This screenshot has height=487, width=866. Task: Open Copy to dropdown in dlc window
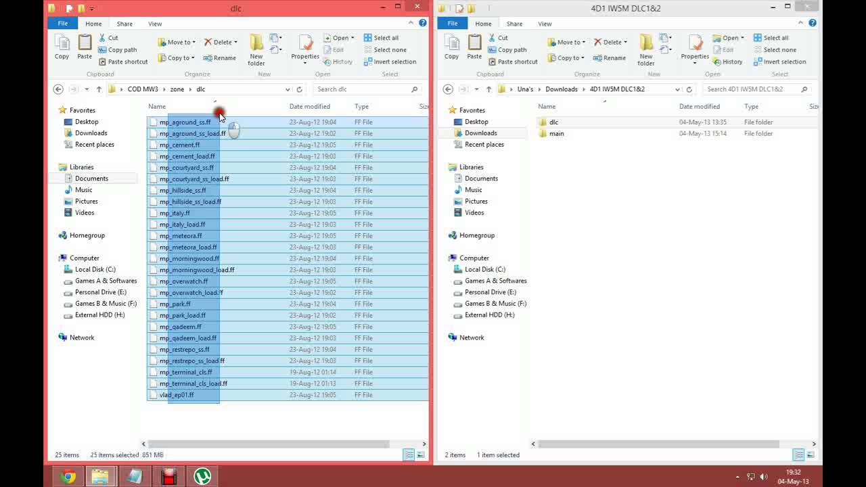(x=177, y=57)
